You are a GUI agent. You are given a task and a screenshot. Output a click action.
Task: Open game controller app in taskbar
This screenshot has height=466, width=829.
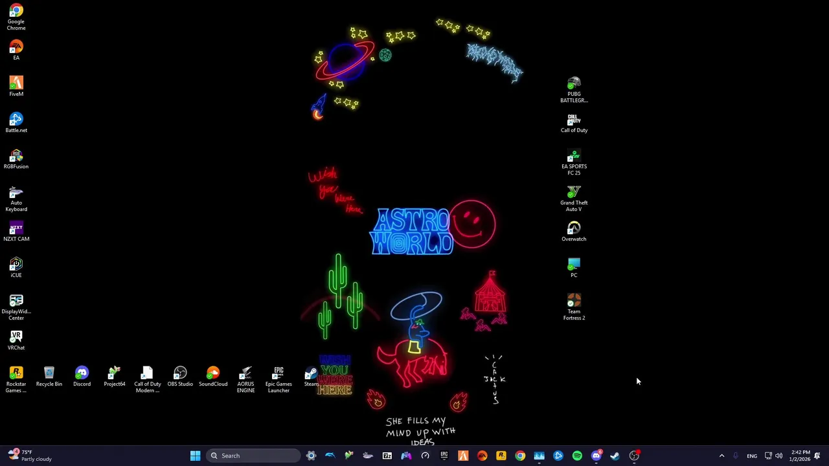click(406, 456)
